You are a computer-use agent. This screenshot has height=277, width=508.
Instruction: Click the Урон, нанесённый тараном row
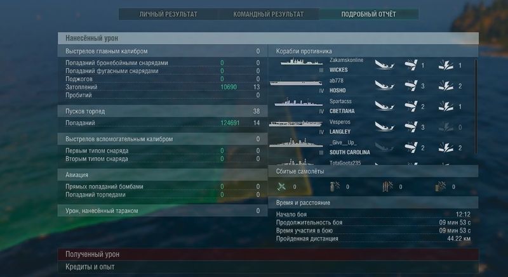[x=163, y=210]
